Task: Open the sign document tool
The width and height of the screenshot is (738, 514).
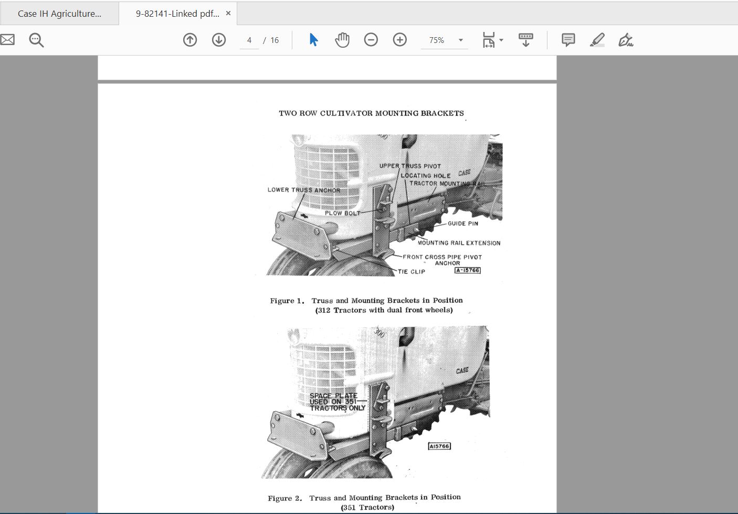Action: click(626, 40)
